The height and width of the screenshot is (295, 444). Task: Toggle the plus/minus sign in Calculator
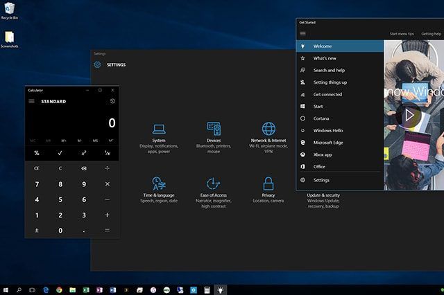[37, 231]
